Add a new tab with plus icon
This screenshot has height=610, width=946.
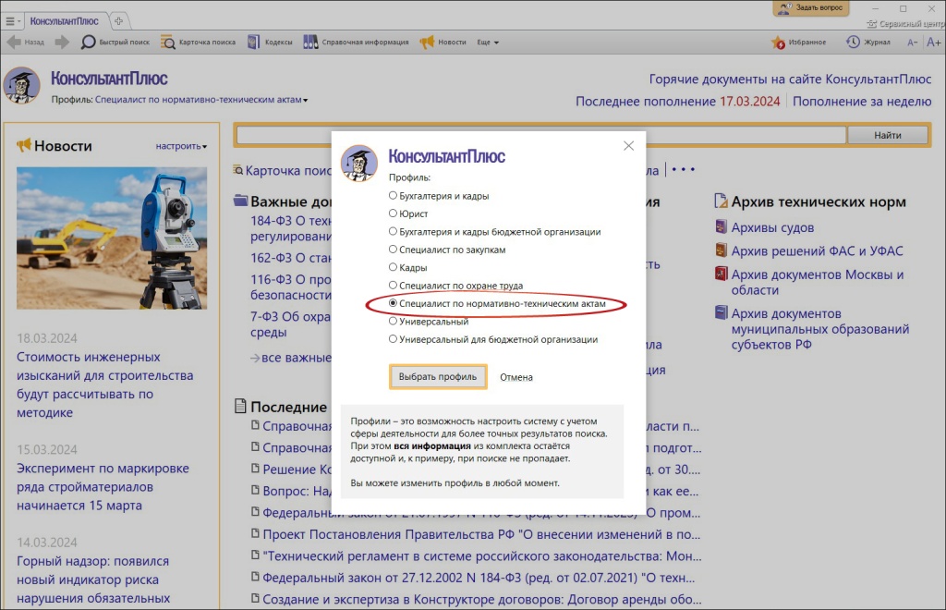tap(119, 21)
